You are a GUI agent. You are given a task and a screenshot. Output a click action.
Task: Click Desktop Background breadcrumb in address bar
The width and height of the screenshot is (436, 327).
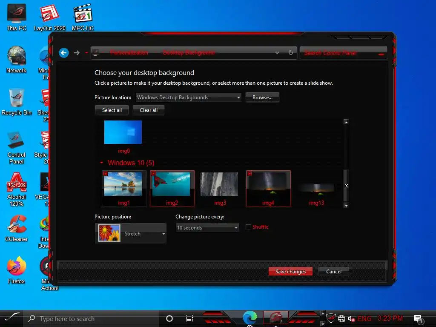tap(189, 52)
